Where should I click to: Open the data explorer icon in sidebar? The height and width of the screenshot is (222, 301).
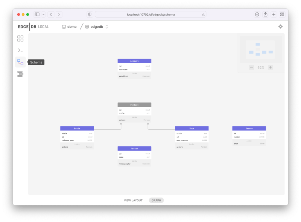20,74
